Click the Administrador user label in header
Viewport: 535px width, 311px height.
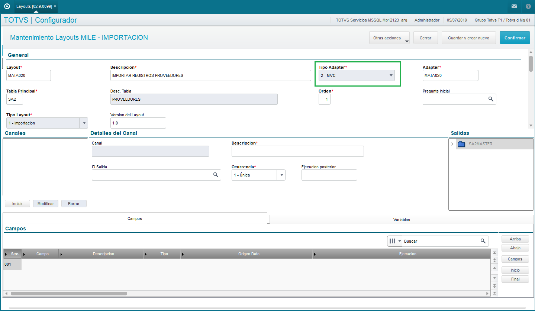pos(427,20)
